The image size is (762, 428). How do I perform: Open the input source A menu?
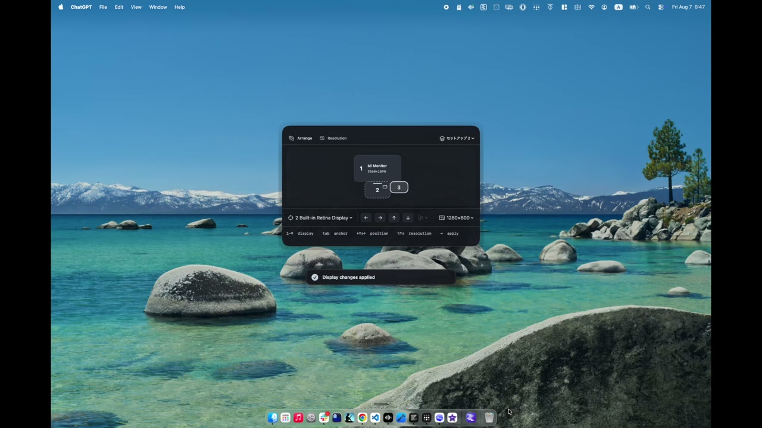(x=619, y=7)
